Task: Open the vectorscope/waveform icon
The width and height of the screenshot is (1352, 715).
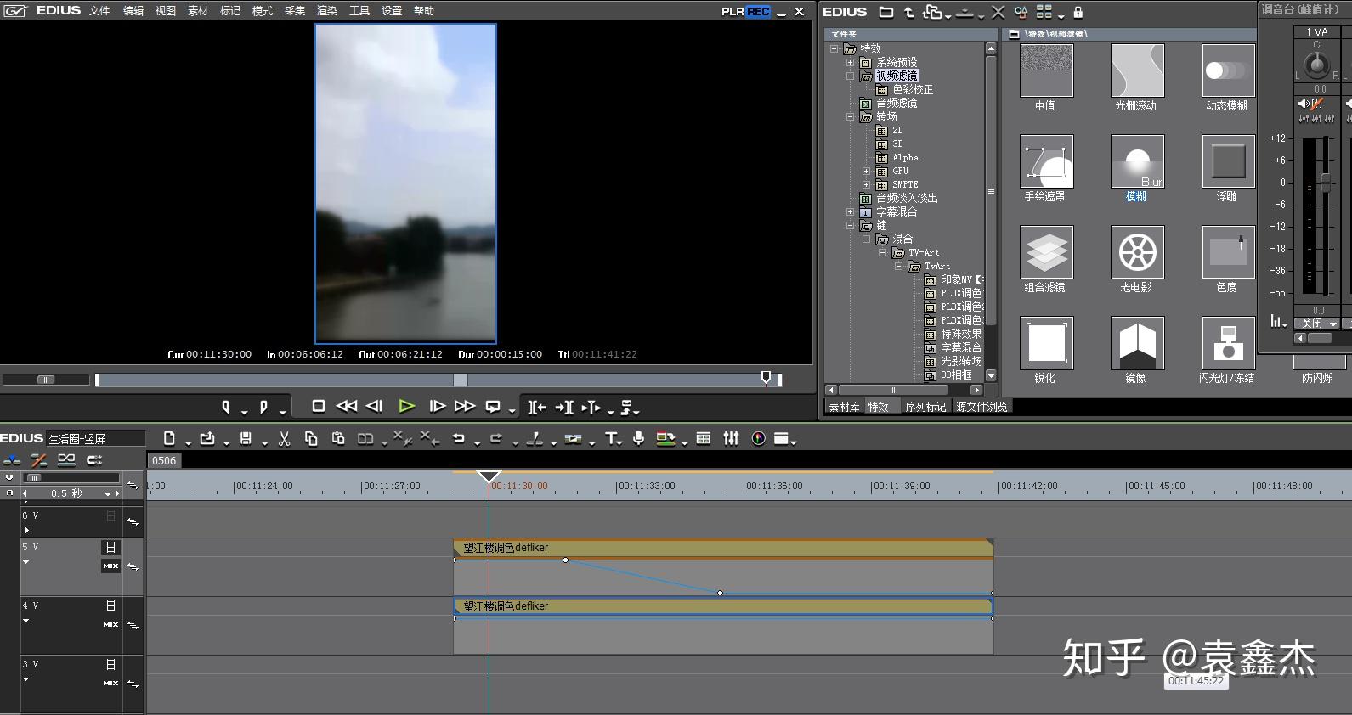Action: (759, 438)
